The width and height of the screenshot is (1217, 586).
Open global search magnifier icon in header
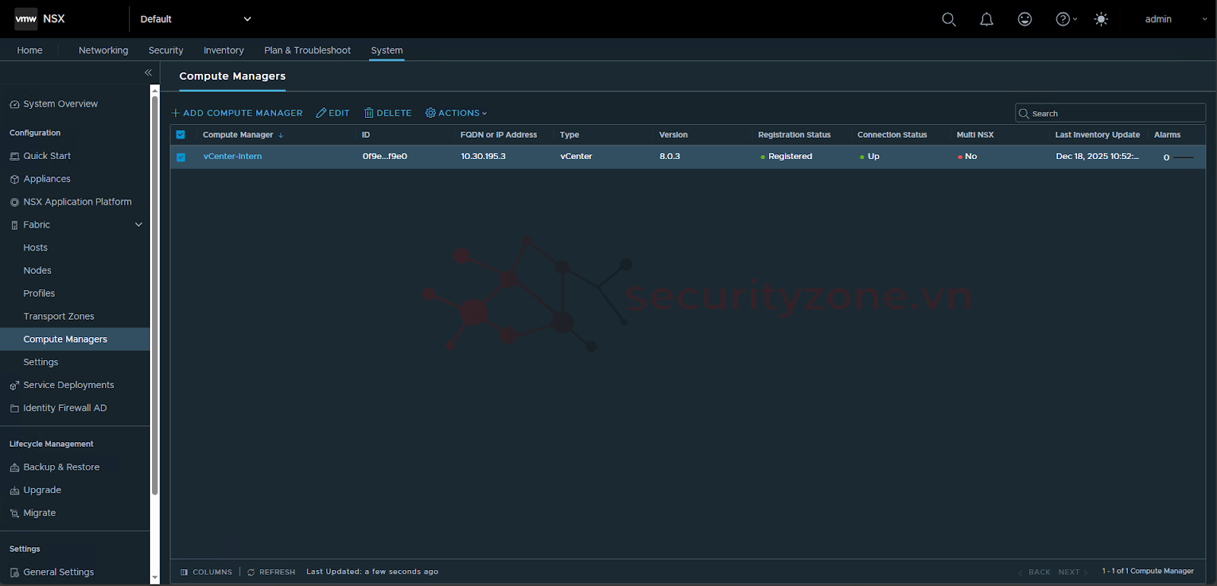click(x=948, y=19)
